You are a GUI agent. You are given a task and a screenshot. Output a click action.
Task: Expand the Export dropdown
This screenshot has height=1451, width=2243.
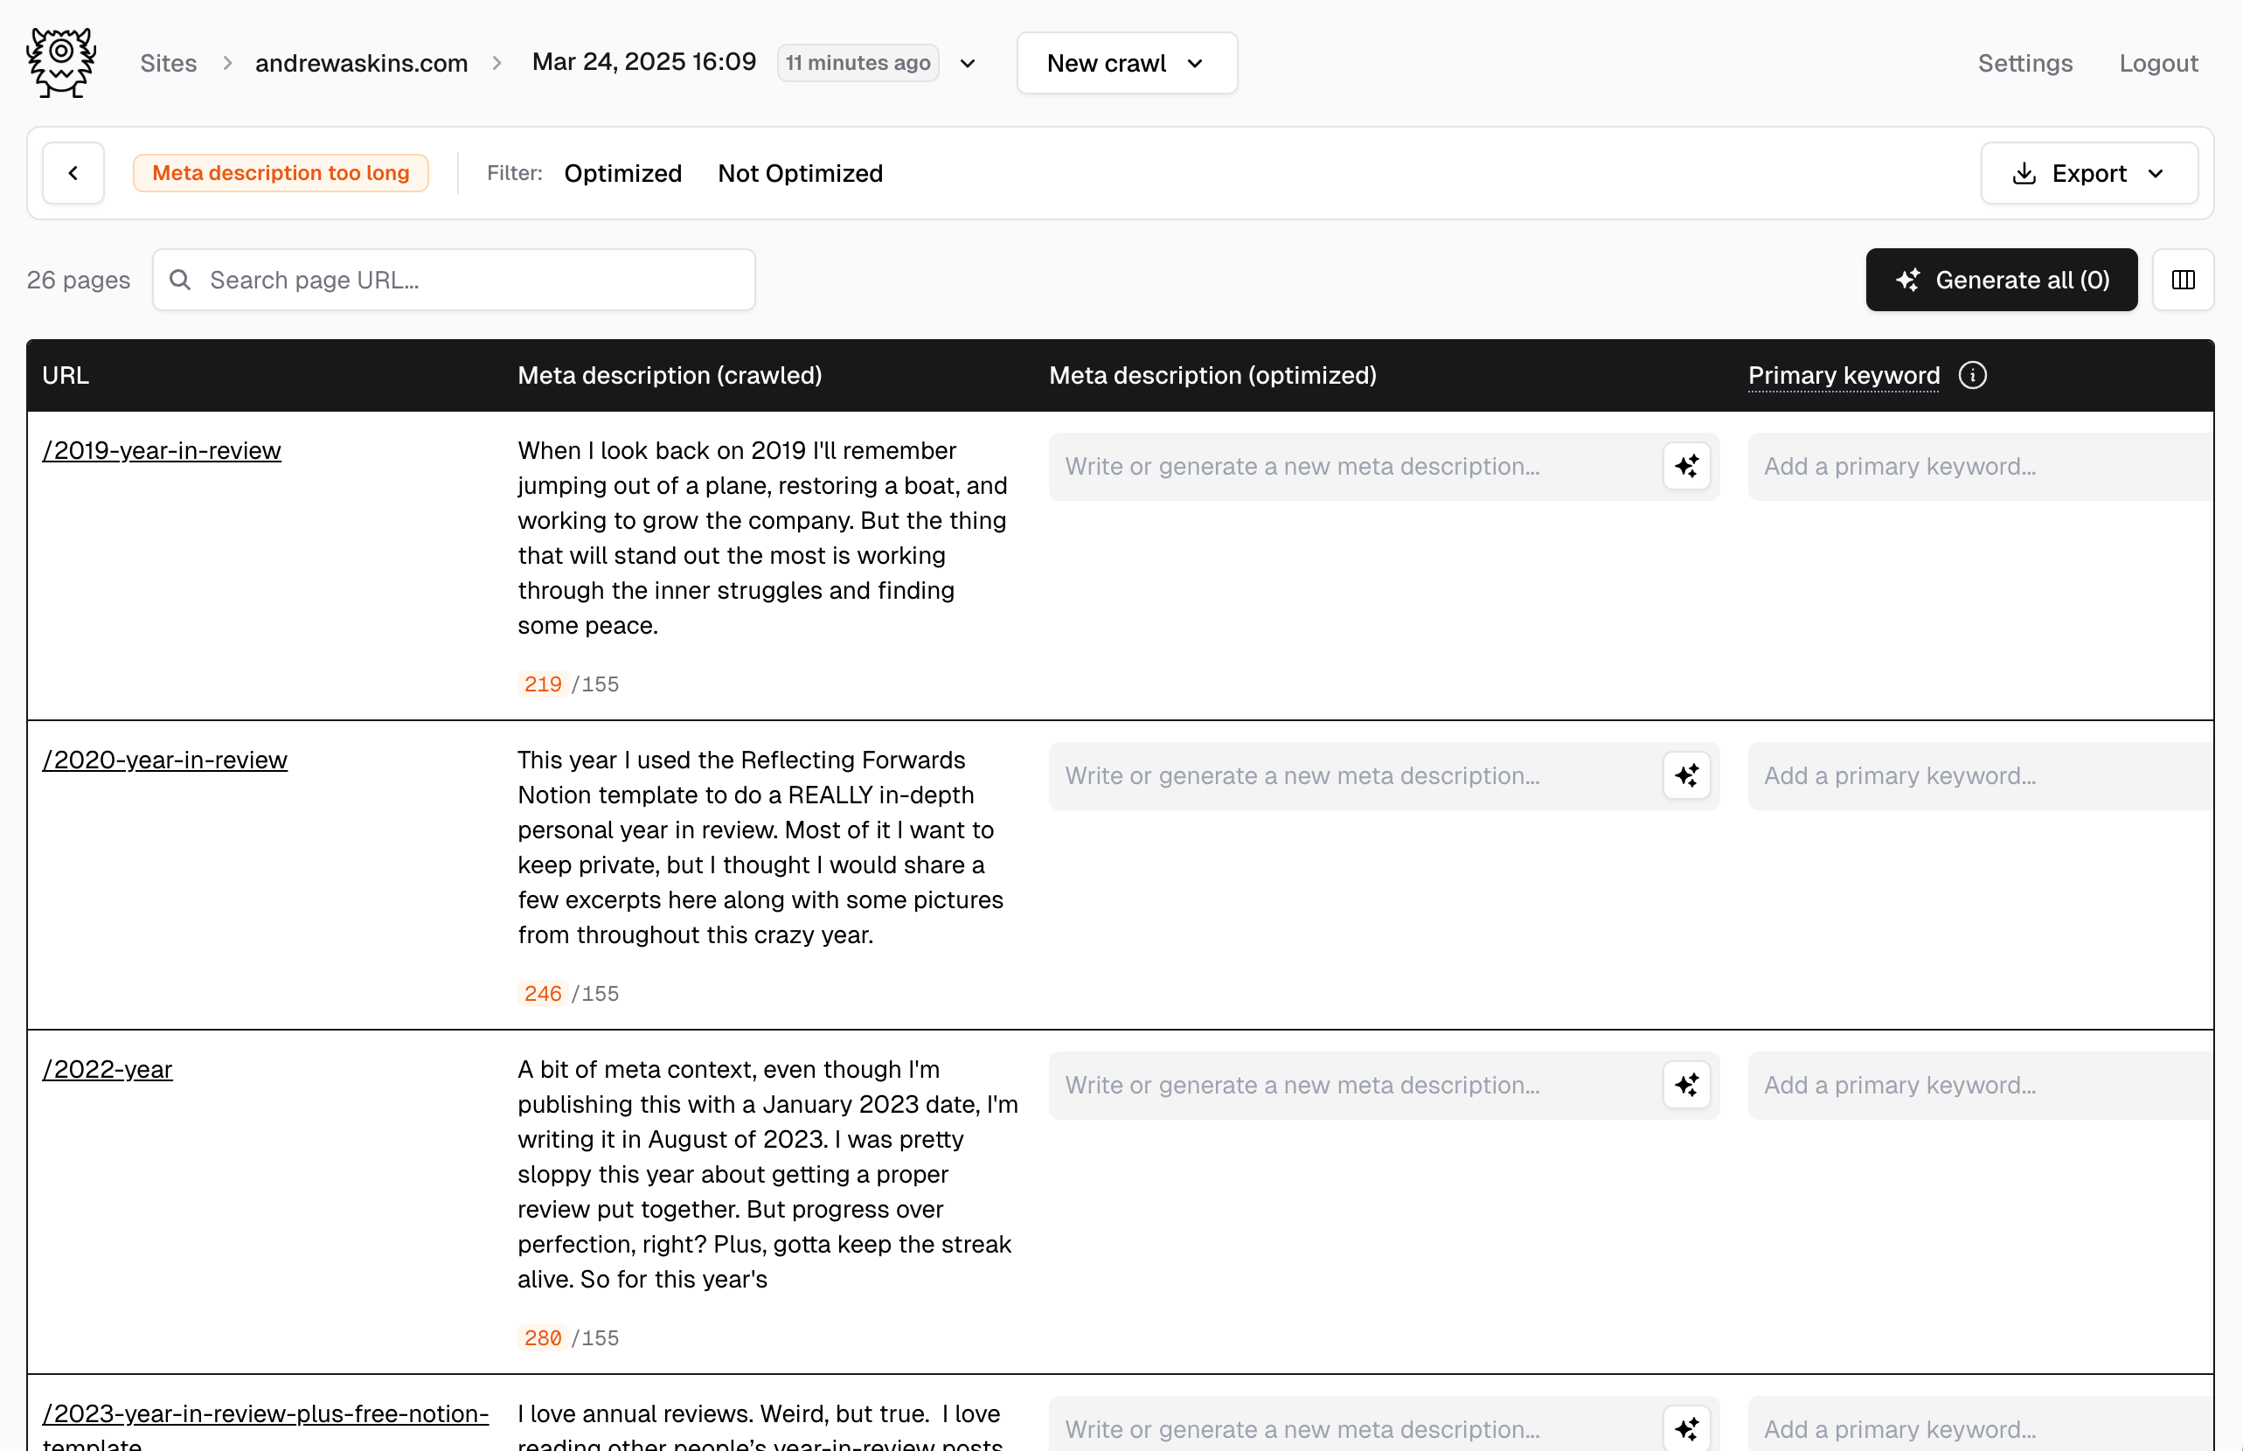pos(2088,173)
